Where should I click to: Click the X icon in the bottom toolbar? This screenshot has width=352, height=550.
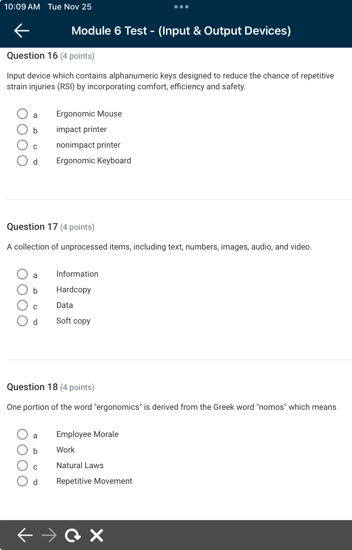(x=96, y=535)
